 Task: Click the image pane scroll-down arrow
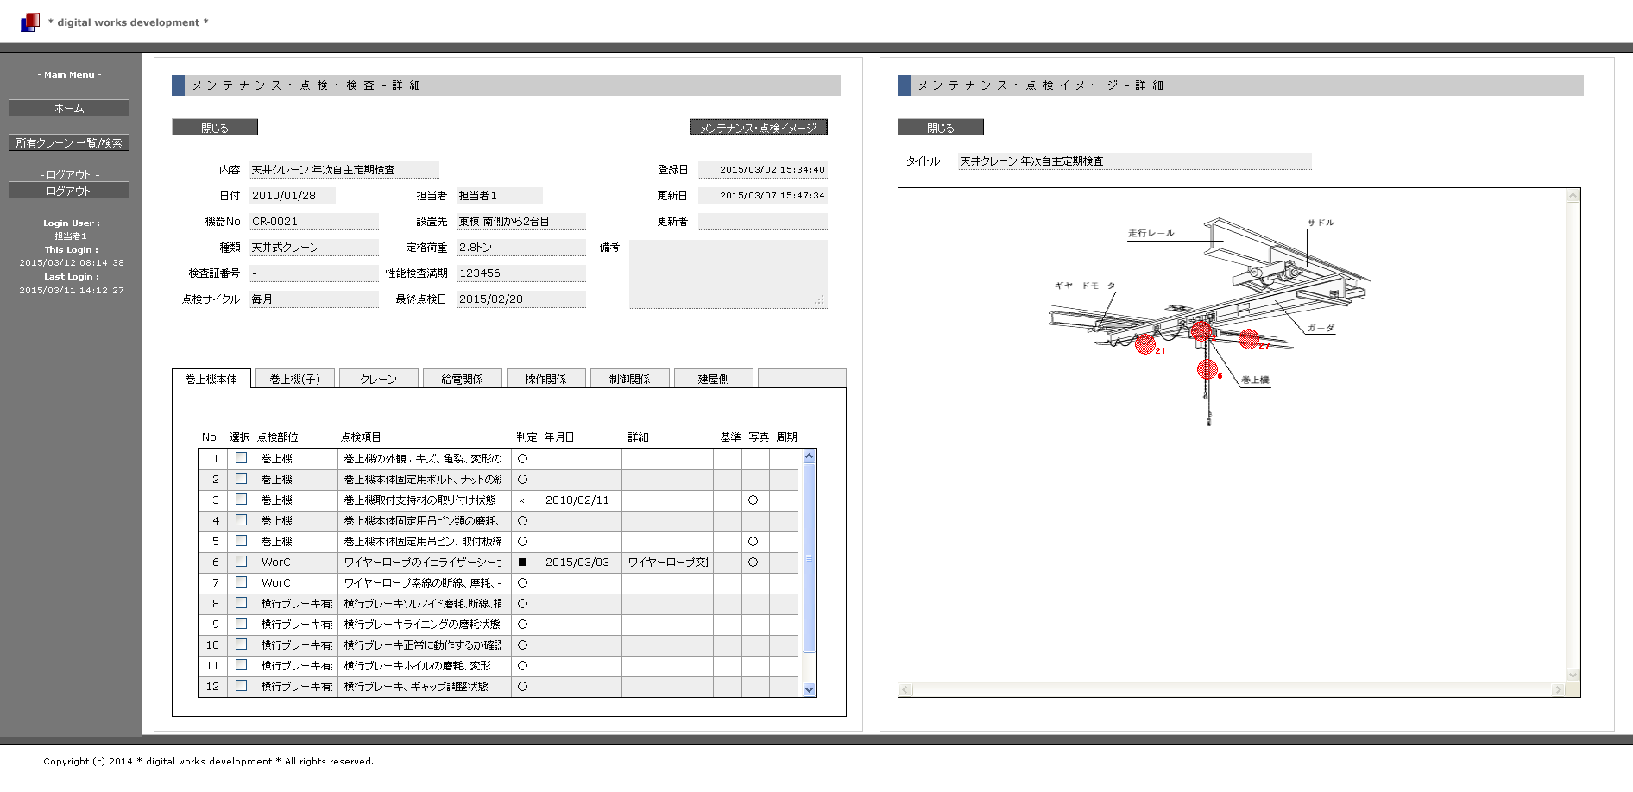pyautogui.click(x=1573, y=676)
